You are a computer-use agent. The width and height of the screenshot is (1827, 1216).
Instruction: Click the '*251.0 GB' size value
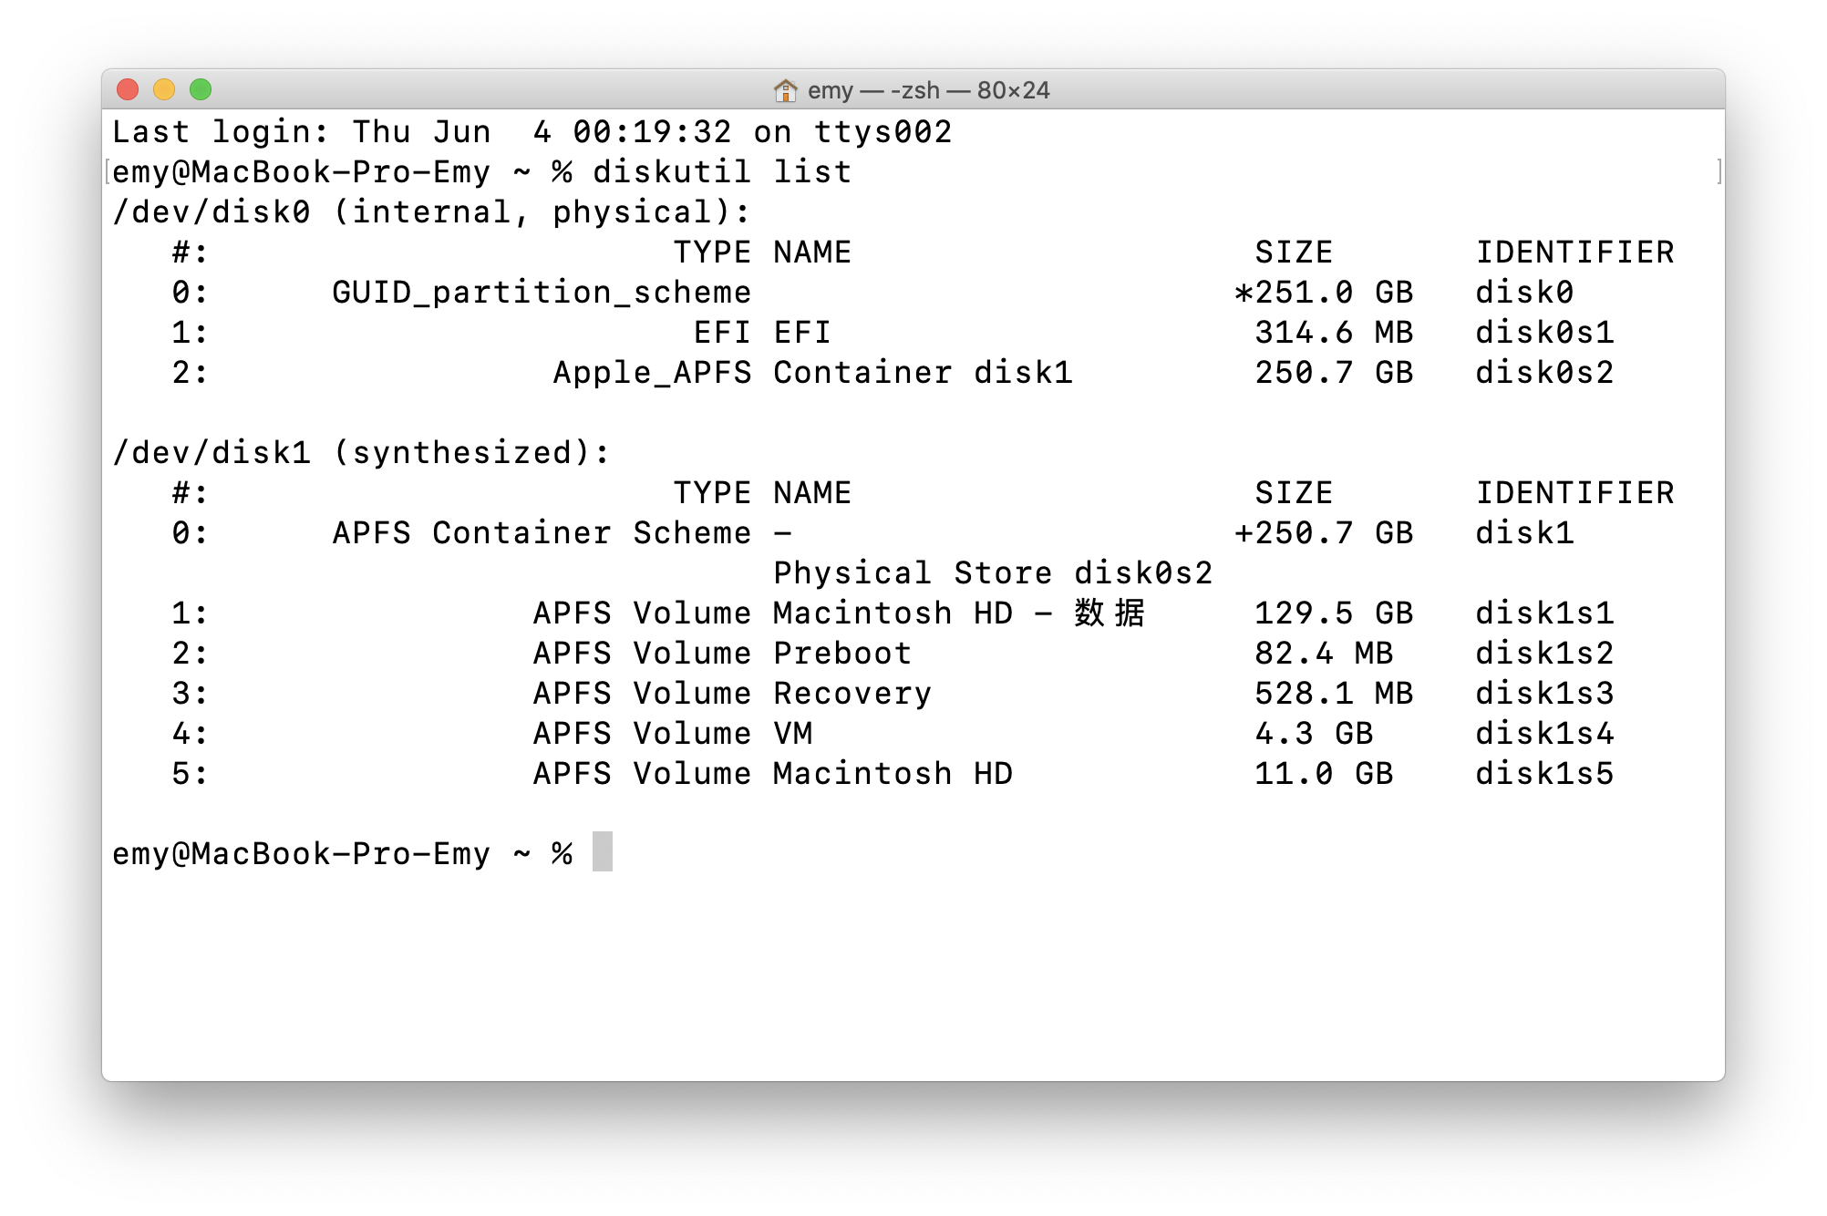[1323, 292]
